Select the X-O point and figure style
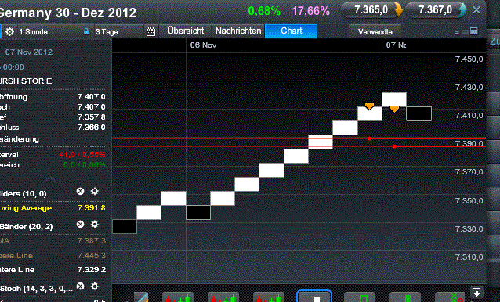 click(451, 297)
